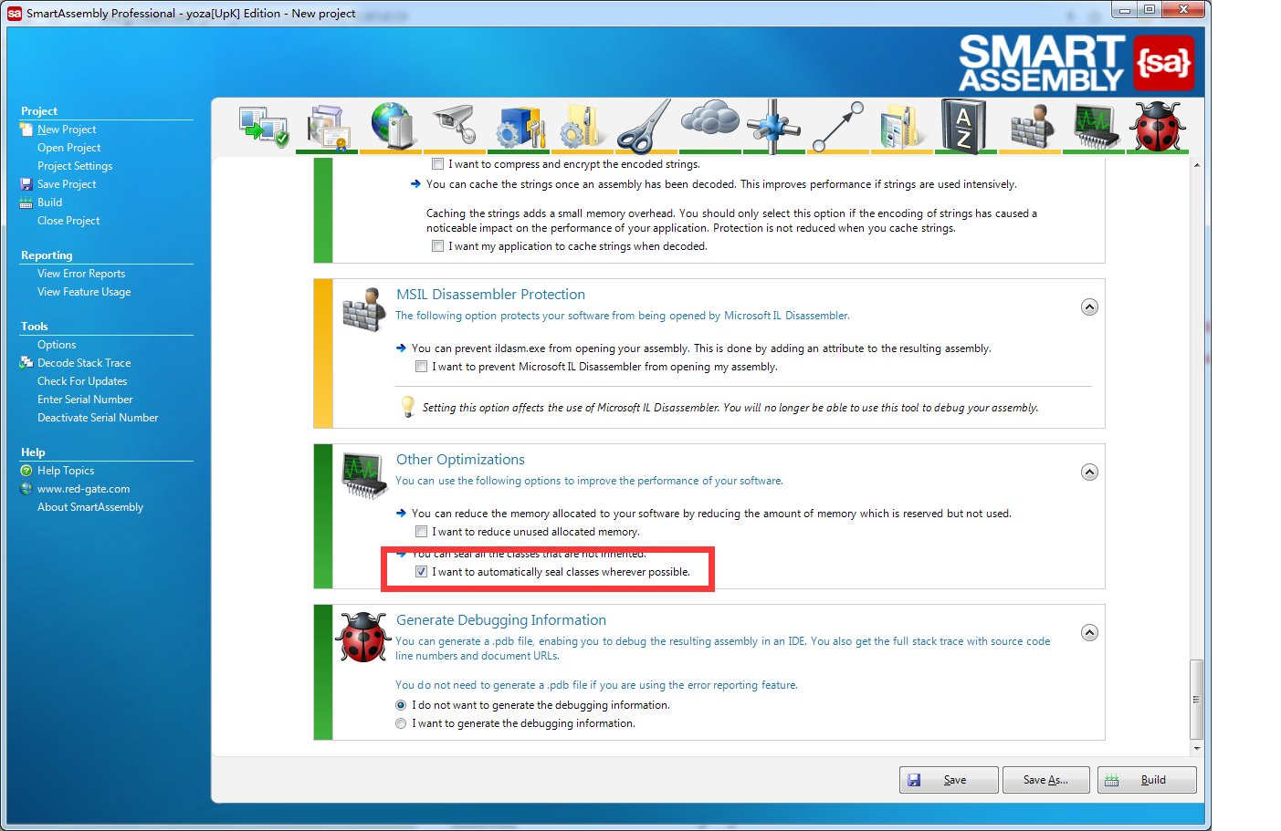Click the Decode Stack Trace icon

(x=26, y=363)
